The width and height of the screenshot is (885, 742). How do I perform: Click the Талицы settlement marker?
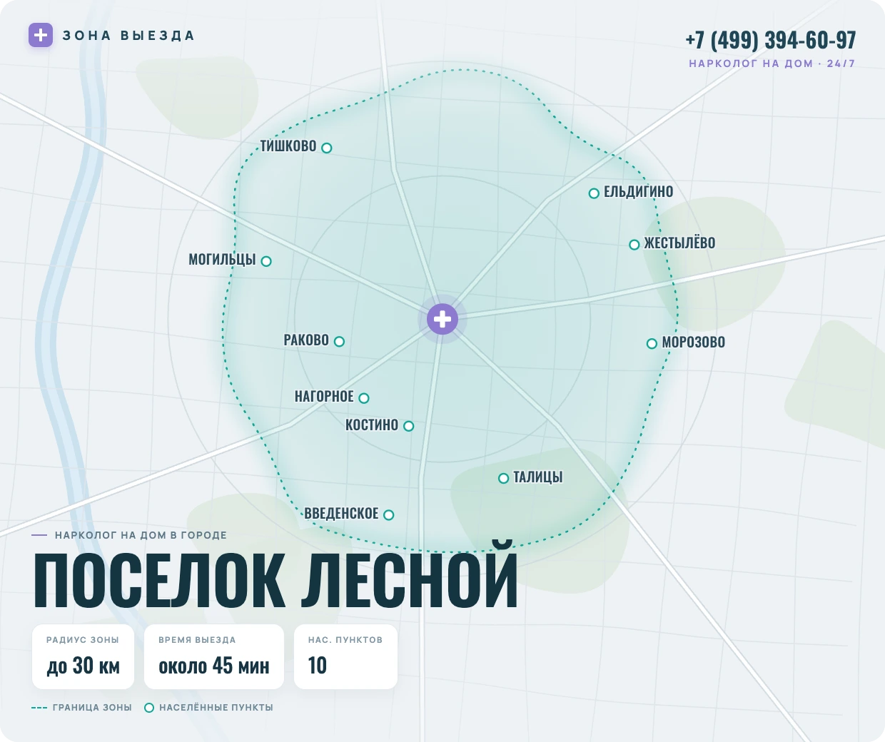[504, 478]
